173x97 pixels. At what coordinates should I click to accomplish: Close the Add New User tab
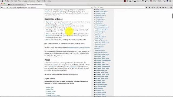(25, 4)
